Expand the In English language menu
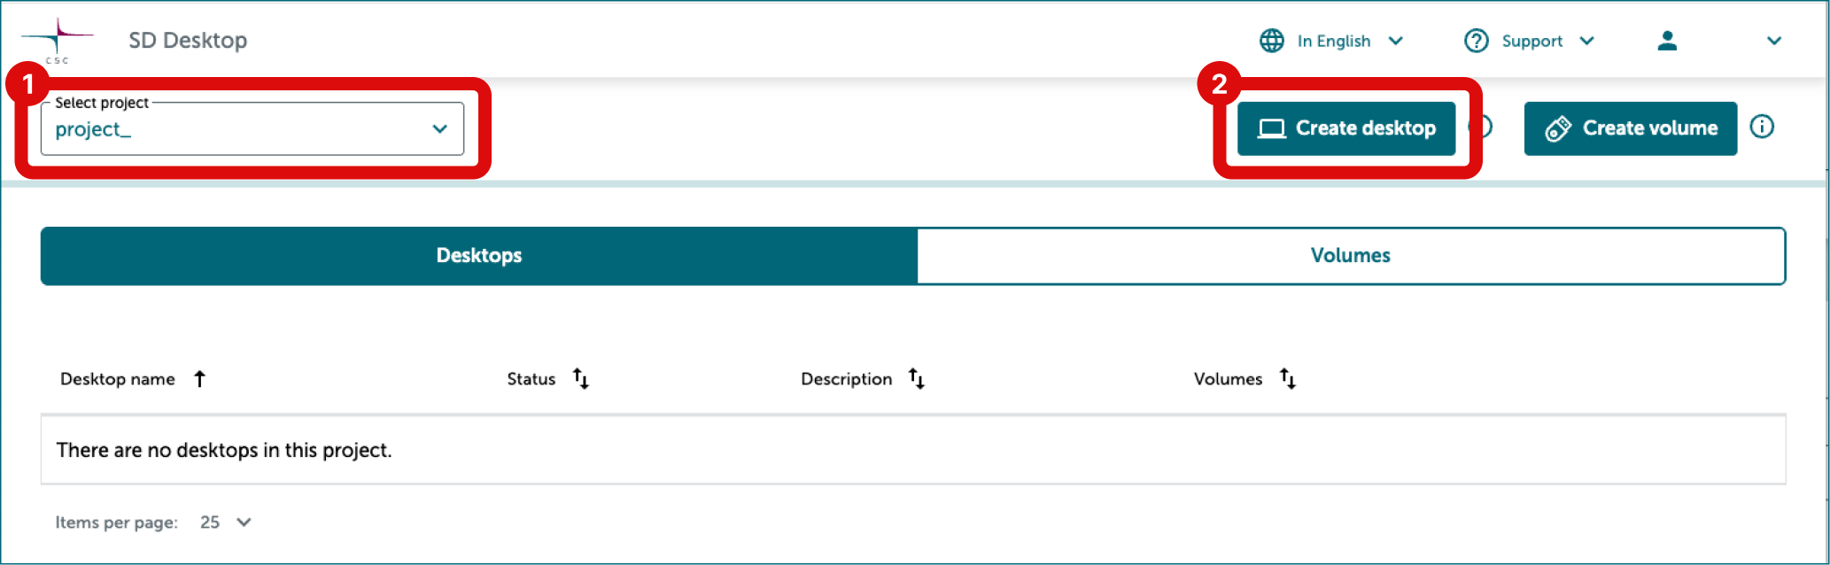 [x=1396, y=41]
